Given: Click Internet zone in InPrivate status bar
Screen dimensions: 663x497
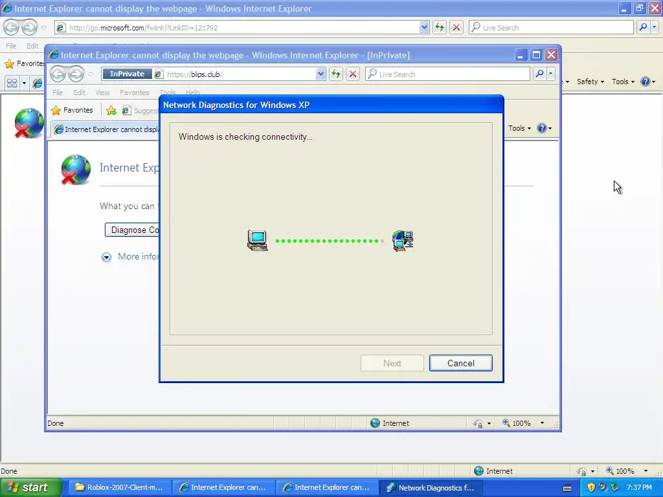Looking at the screenshot, I should click(389, 423).
